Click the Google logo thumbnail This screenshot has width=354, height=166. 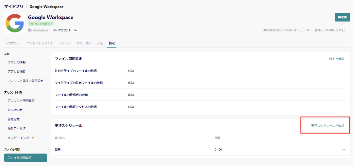point(15,23)
